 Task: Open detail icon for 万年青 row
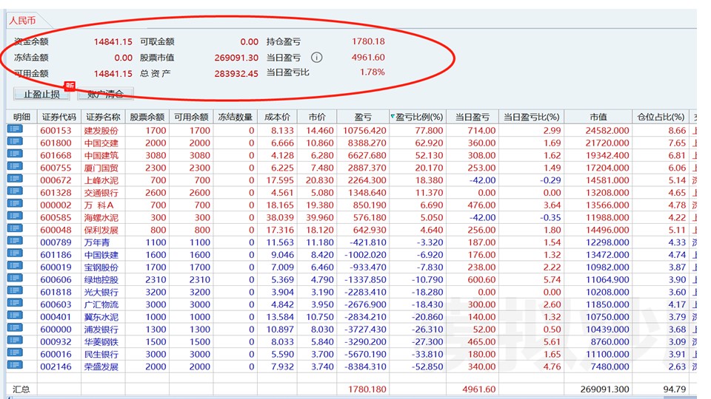15,241
